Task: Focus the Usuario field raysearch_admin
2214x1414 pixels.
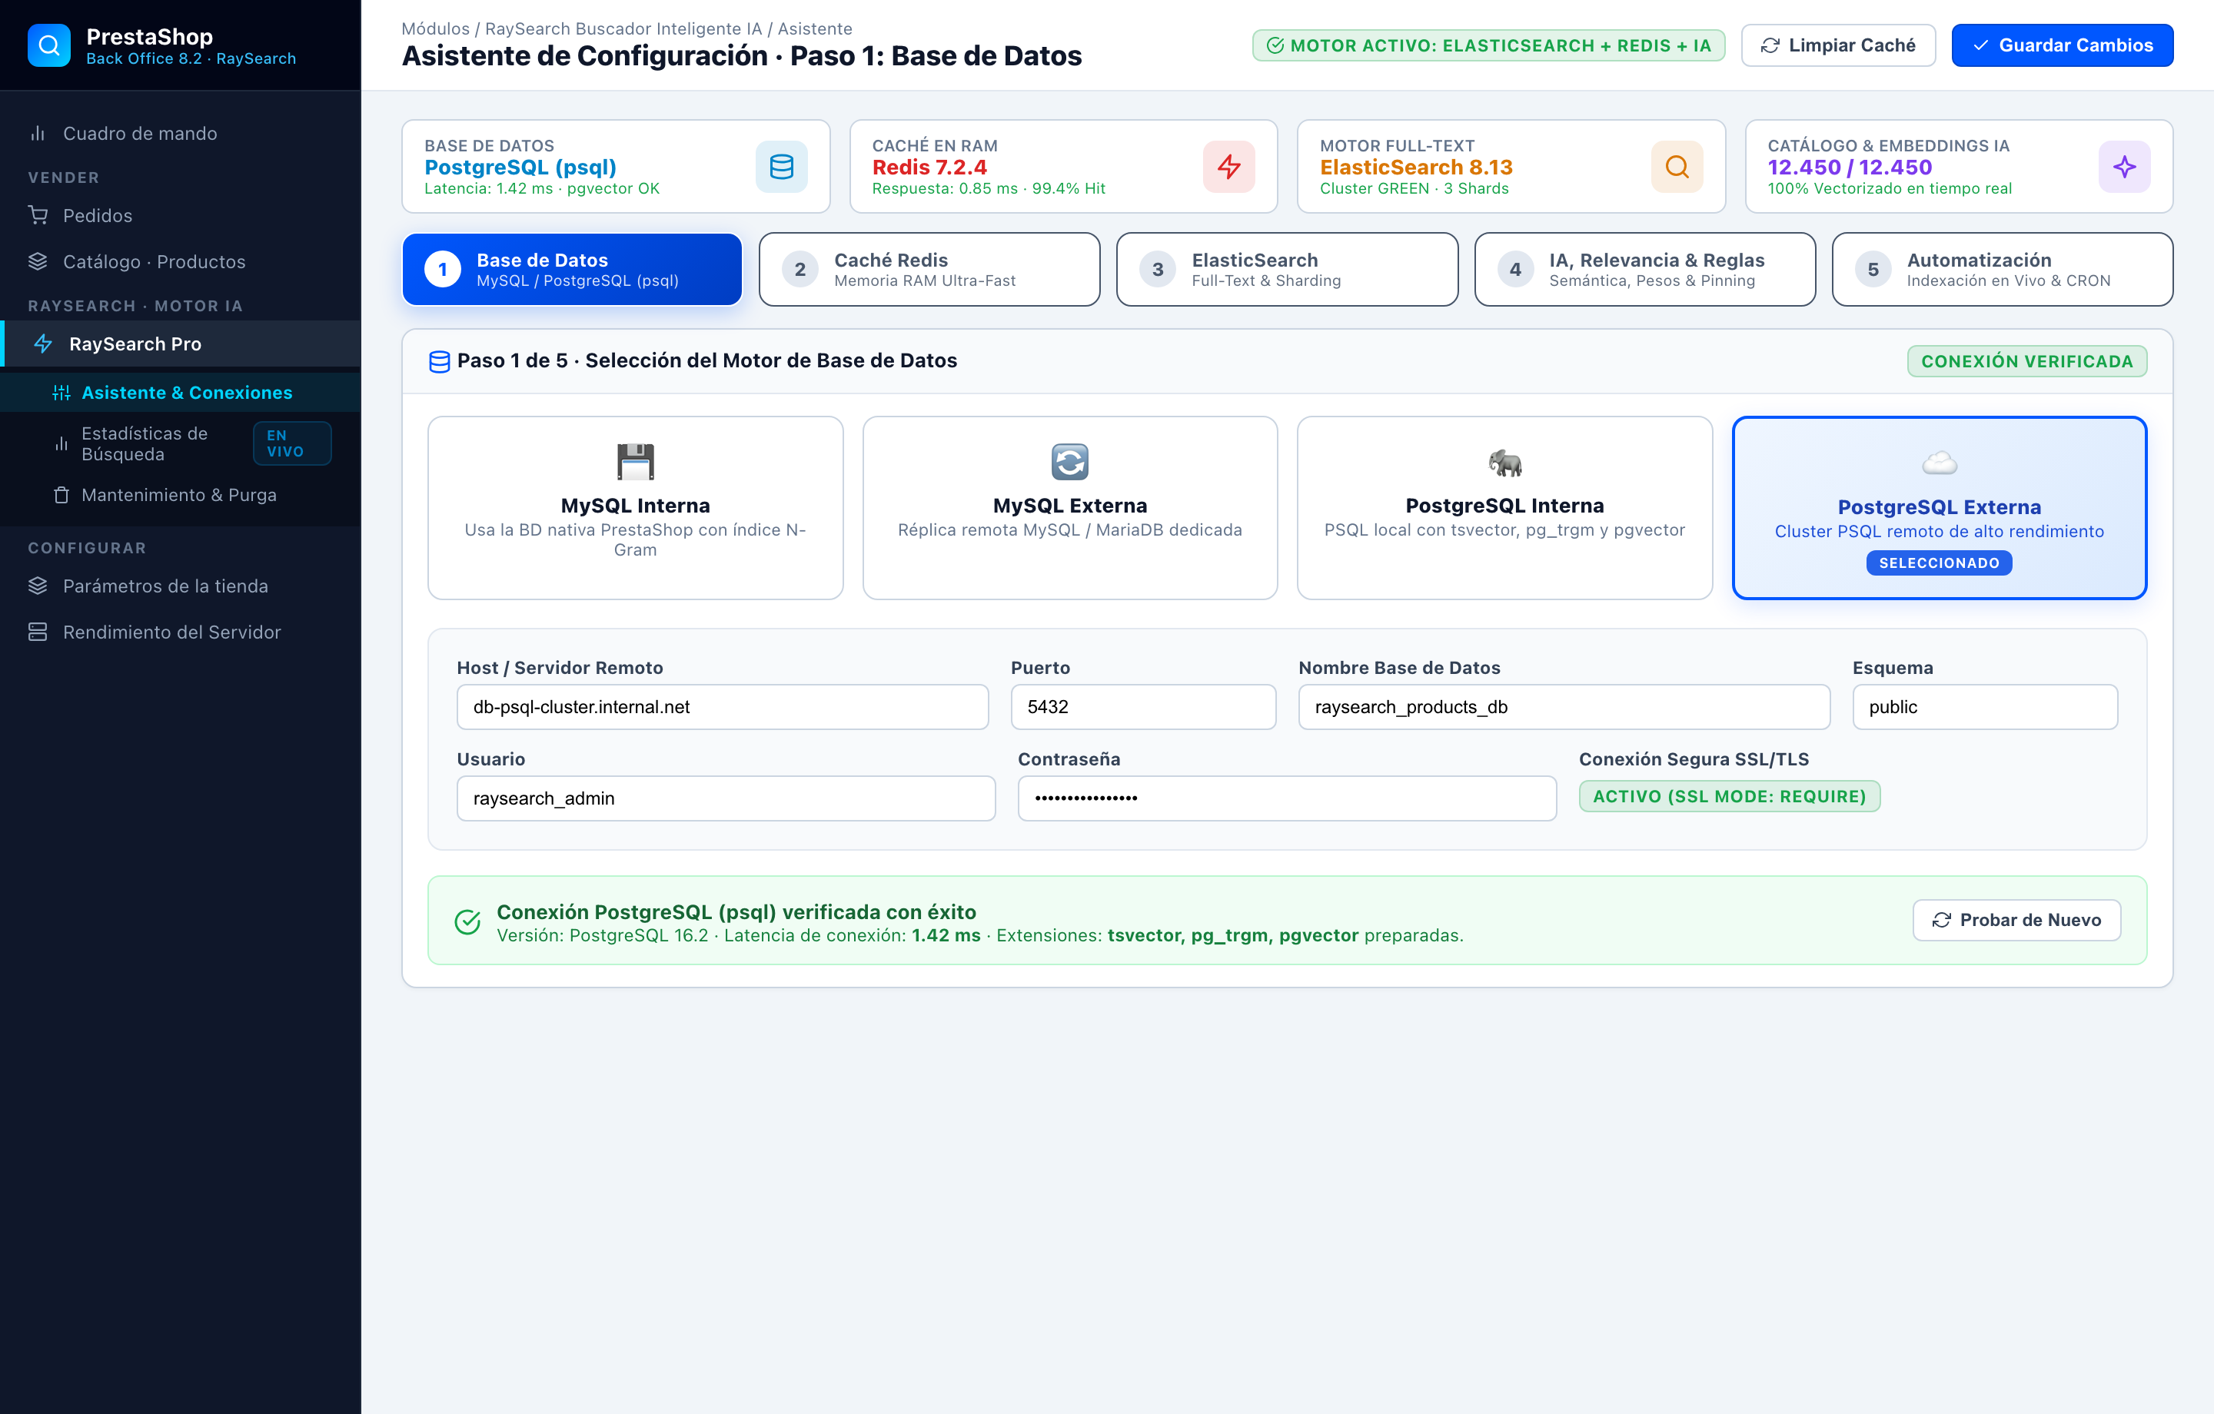Action: point(726,798)
